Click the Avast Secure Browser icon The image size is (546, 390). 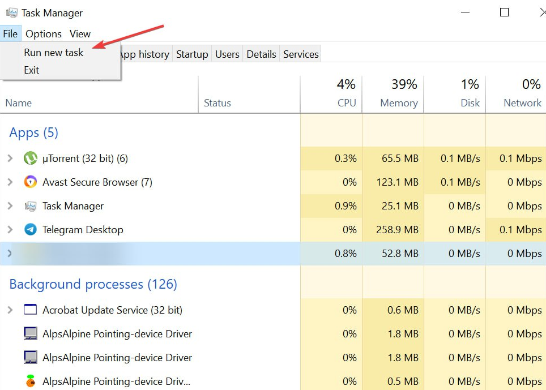[30, 182]
